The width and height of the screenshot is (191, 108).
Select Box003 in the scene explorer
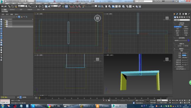coord(10,25)
